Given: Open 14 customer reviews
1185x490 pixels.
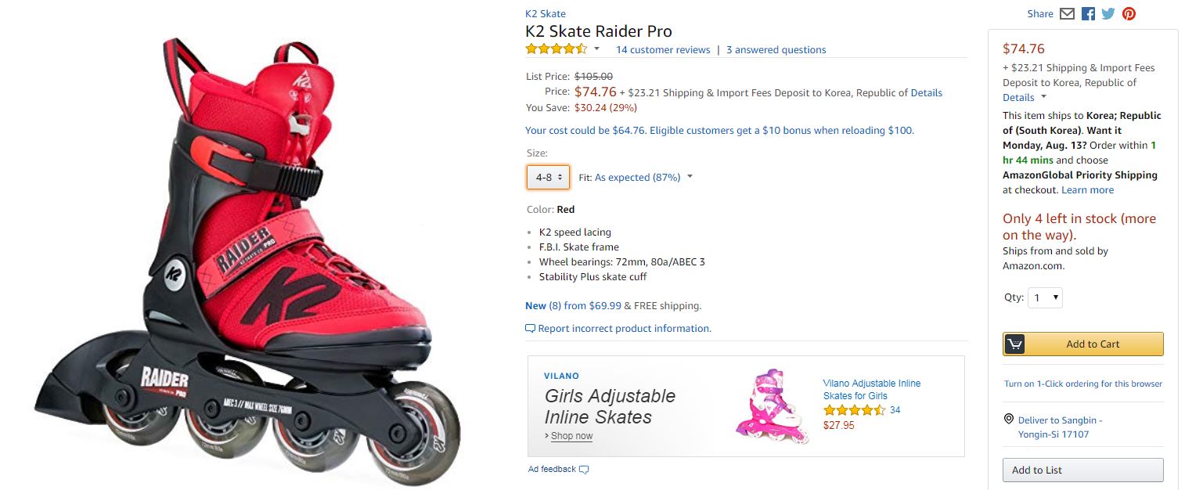Looking at the screenshot, I should [x=663, y=50].
